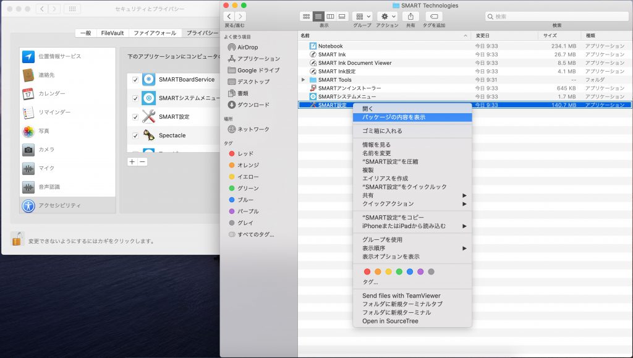Select 写真 in the privacy list
This screenshot has height=358, width=633.
click(x=67, y=130)
